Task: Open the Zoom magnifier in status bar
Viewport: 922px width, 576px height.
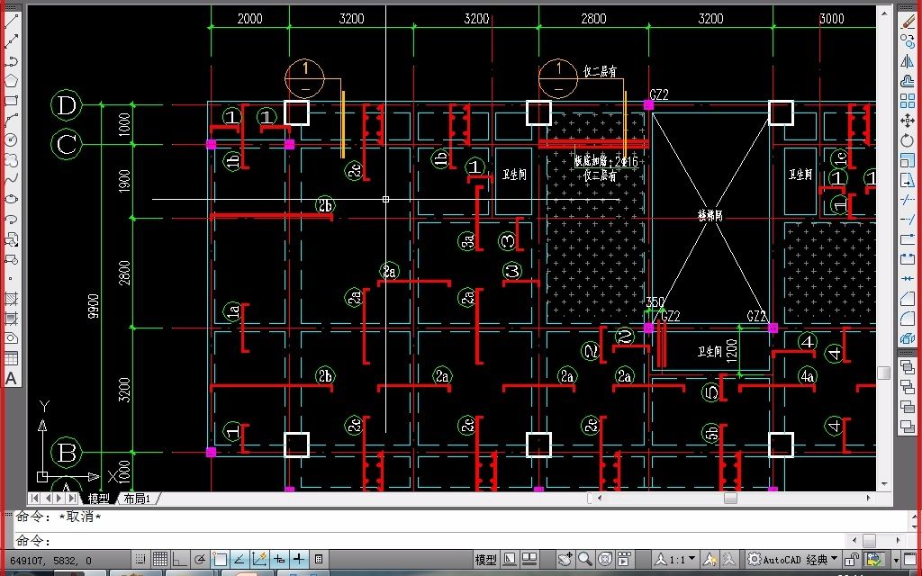Action: (x=584, y=559)
